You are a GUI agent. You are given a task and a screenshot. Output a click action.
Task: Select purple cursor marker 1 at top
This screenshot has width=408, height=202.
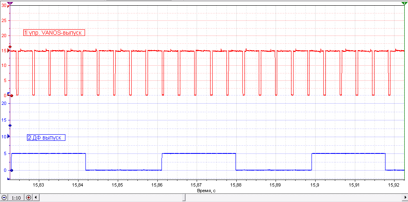tap(10, 3)
